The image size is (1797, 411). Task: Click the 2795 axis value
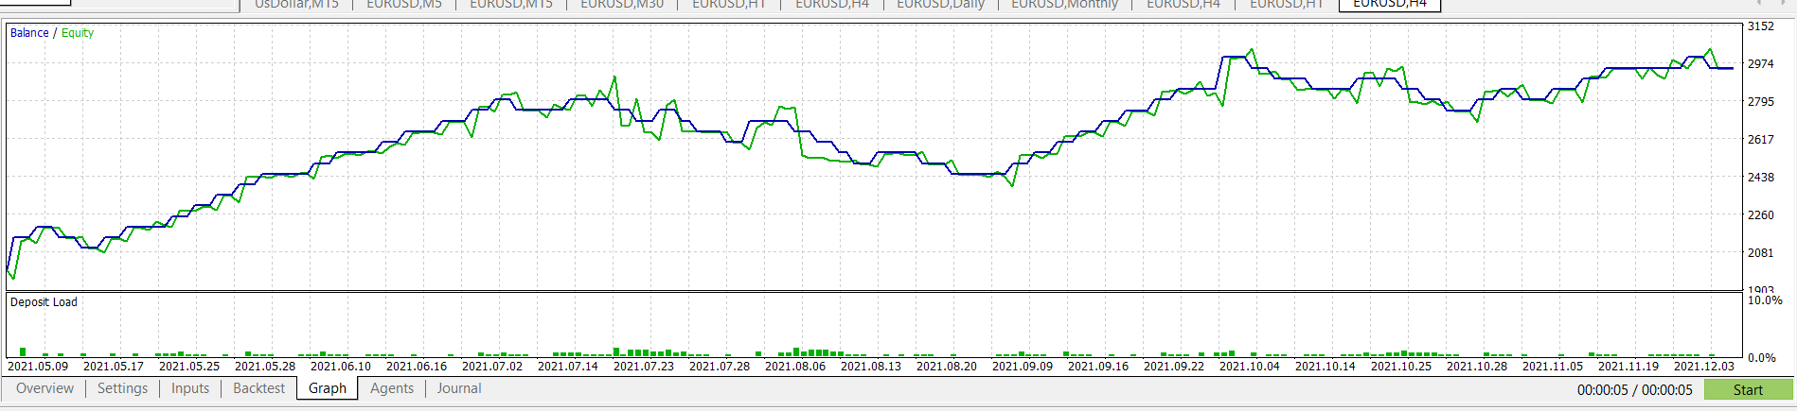tap(1760, 102)
